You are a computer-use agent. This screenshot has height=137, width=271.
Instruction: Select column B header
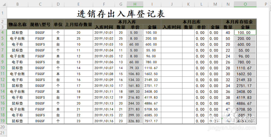(17, 4)
